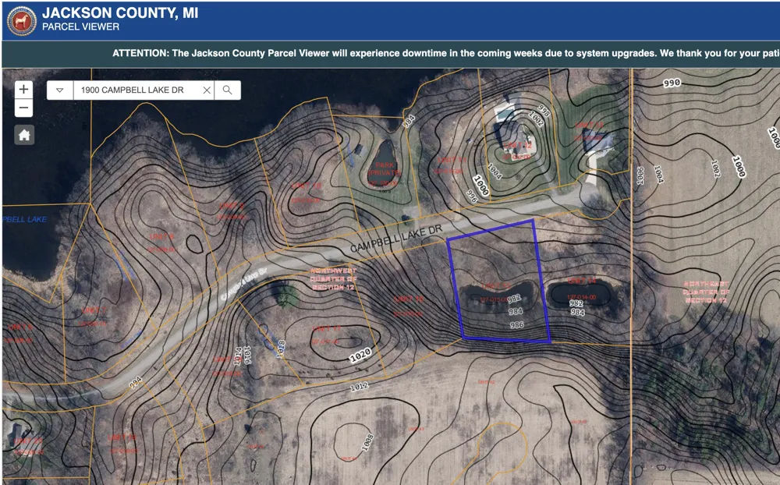Clear the 1900 Campbell Lake Dr search
Image resolution: width=780 pixels, height=485 pixels.
coord(207,90)
